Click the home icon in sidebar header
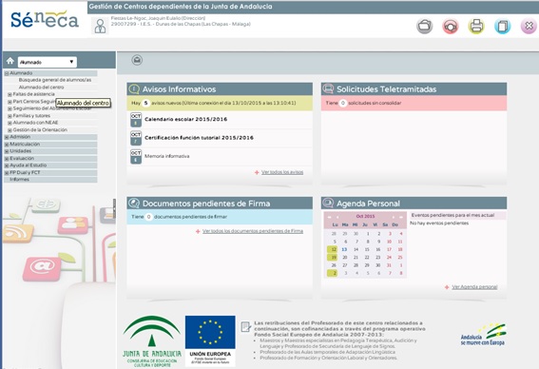 (x=10, y=61)
